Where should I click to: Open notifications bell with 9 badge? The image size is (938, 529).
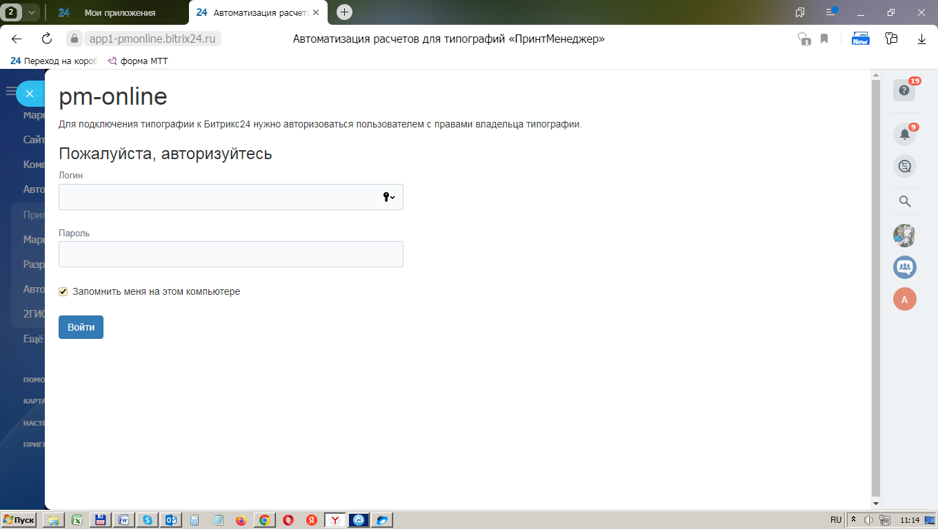point(905,134)
